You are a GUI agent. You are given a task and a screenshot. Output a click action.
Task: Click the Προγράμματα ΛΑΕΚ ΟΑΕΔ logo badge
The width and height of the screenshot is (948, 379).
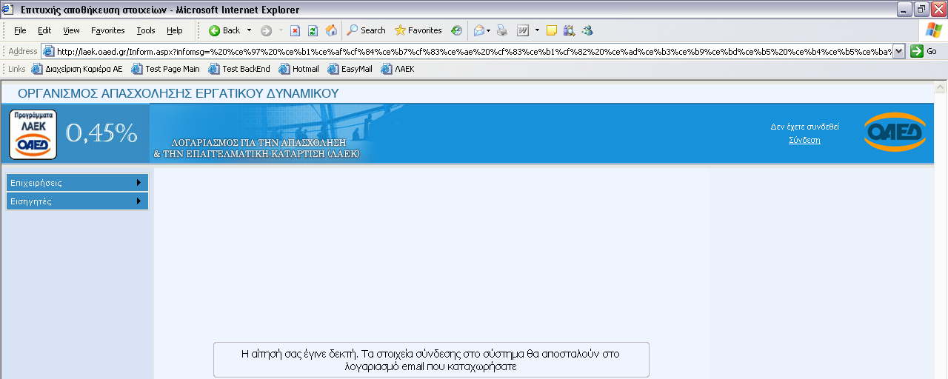tap(33, 134)
